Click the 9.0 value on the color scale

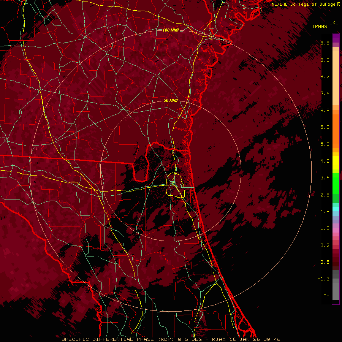(x=325, y=60)
